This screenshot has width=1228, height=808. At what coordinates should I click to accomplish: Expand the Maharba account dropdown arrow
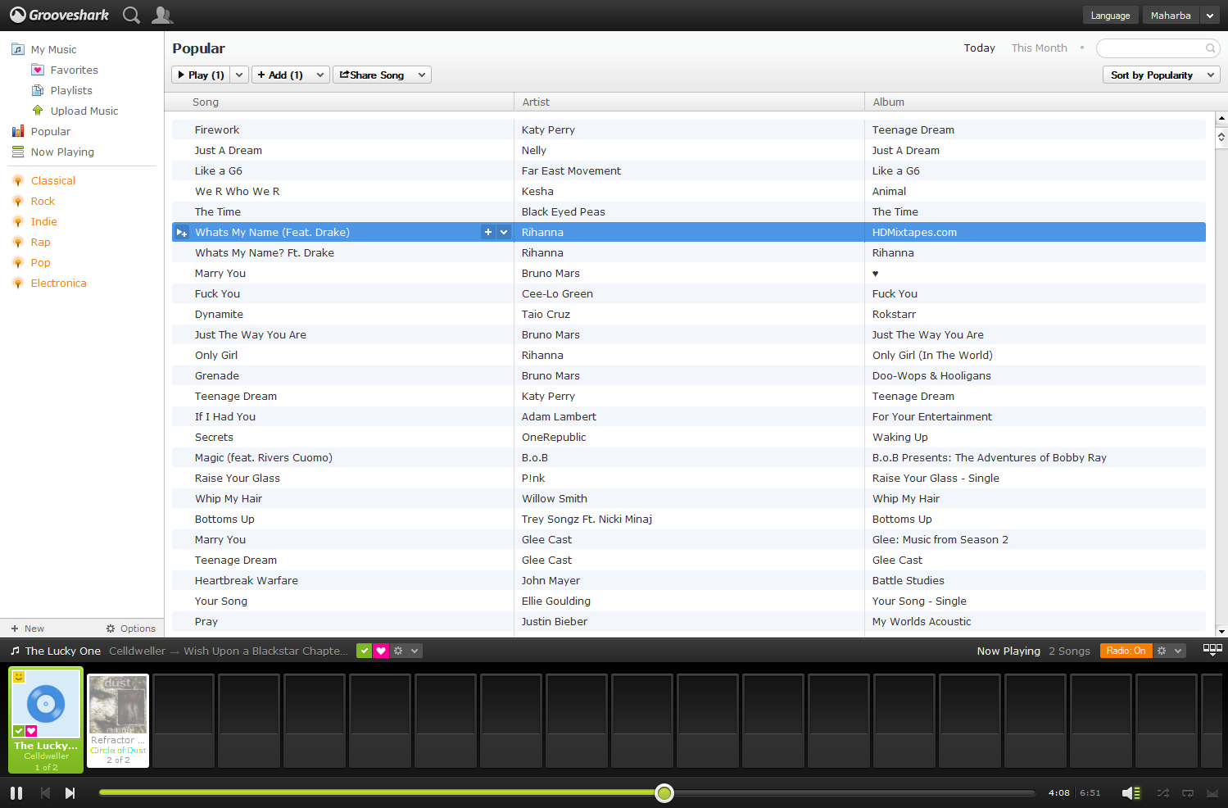[x=1210, y=15]
